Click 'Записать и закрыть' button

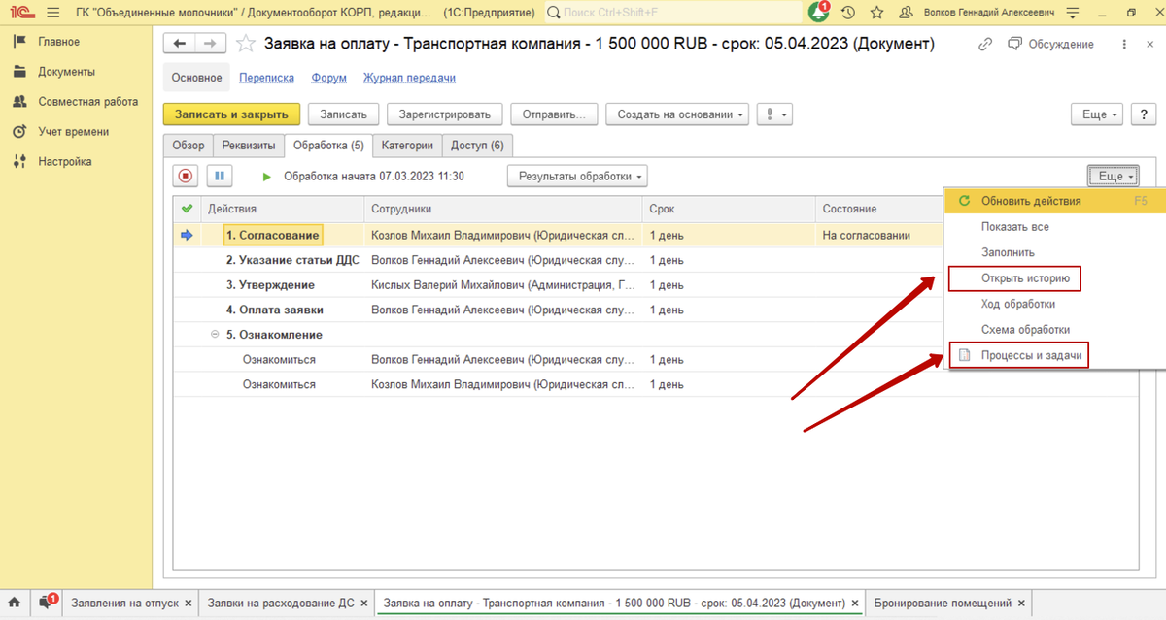coord(231,114)
